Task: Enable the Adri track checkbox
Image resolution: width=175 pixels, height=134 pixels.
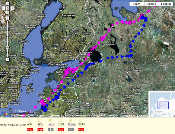Action: tap(30, 120)
